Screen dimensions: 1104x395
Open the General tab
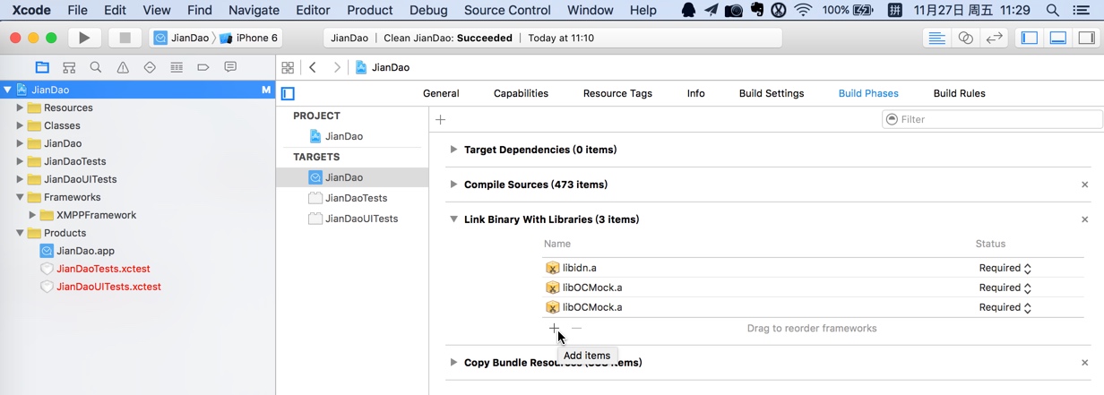(x=441, y=93)
